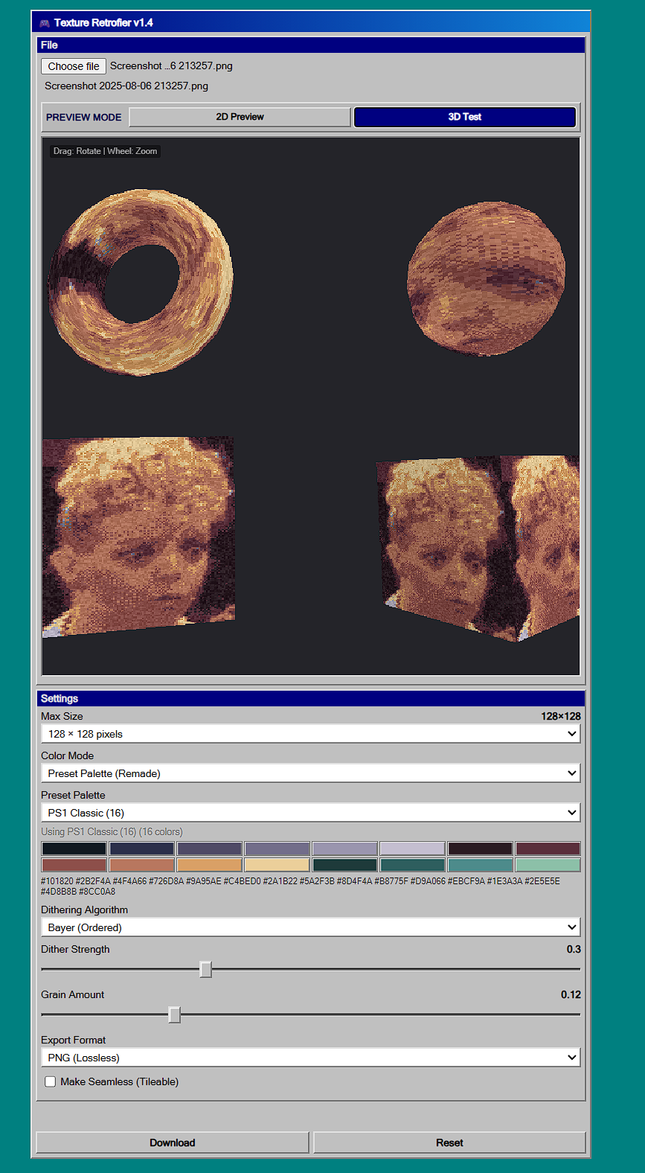This screenshot has height=1173, width=645.
Task: Click the File panel header
Action: click(x=311, y=45)
